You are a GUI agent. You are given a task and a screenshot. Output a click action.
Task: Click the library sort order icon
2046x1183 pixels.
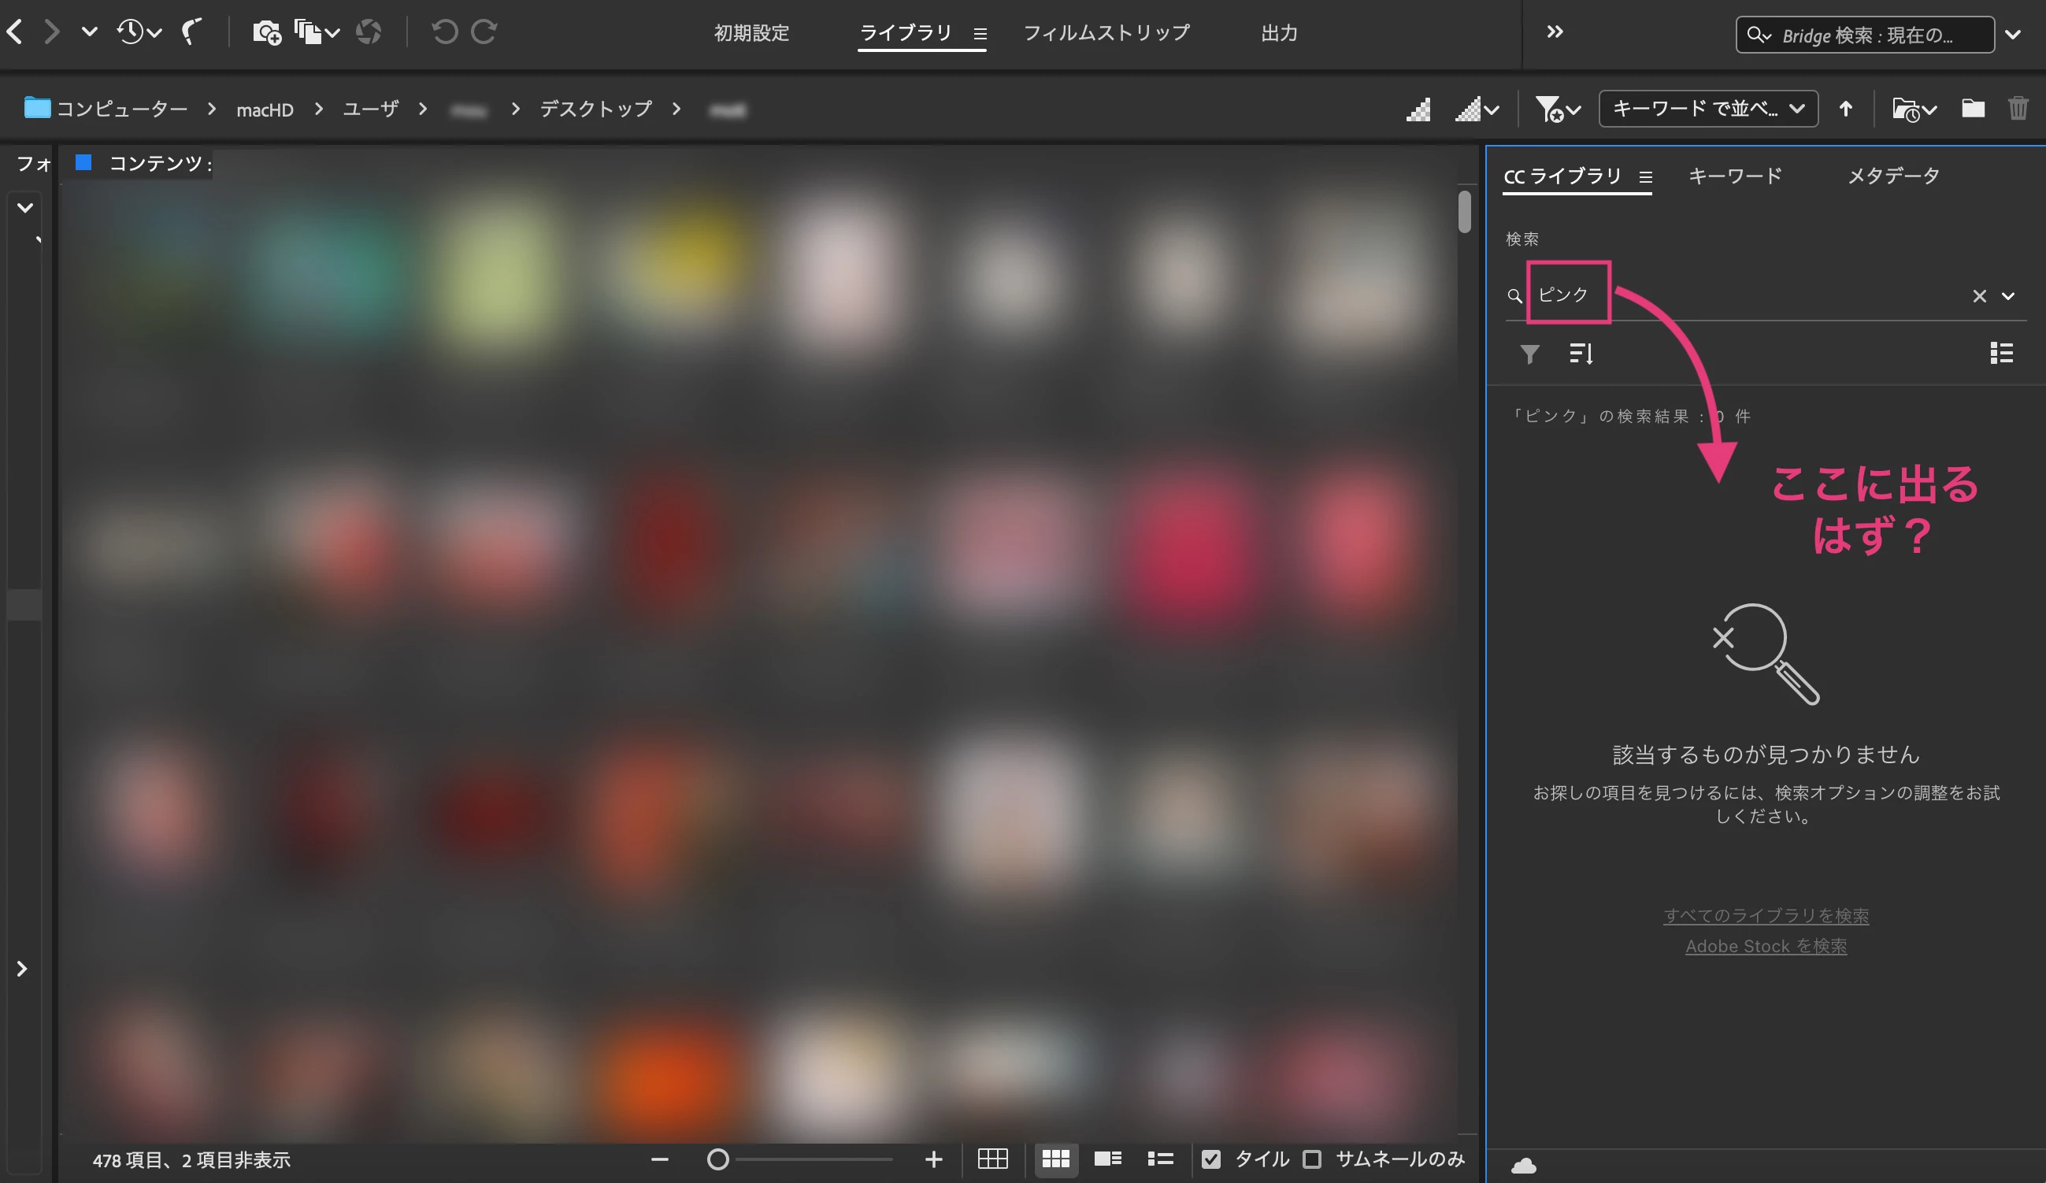tap(1581, 354)
